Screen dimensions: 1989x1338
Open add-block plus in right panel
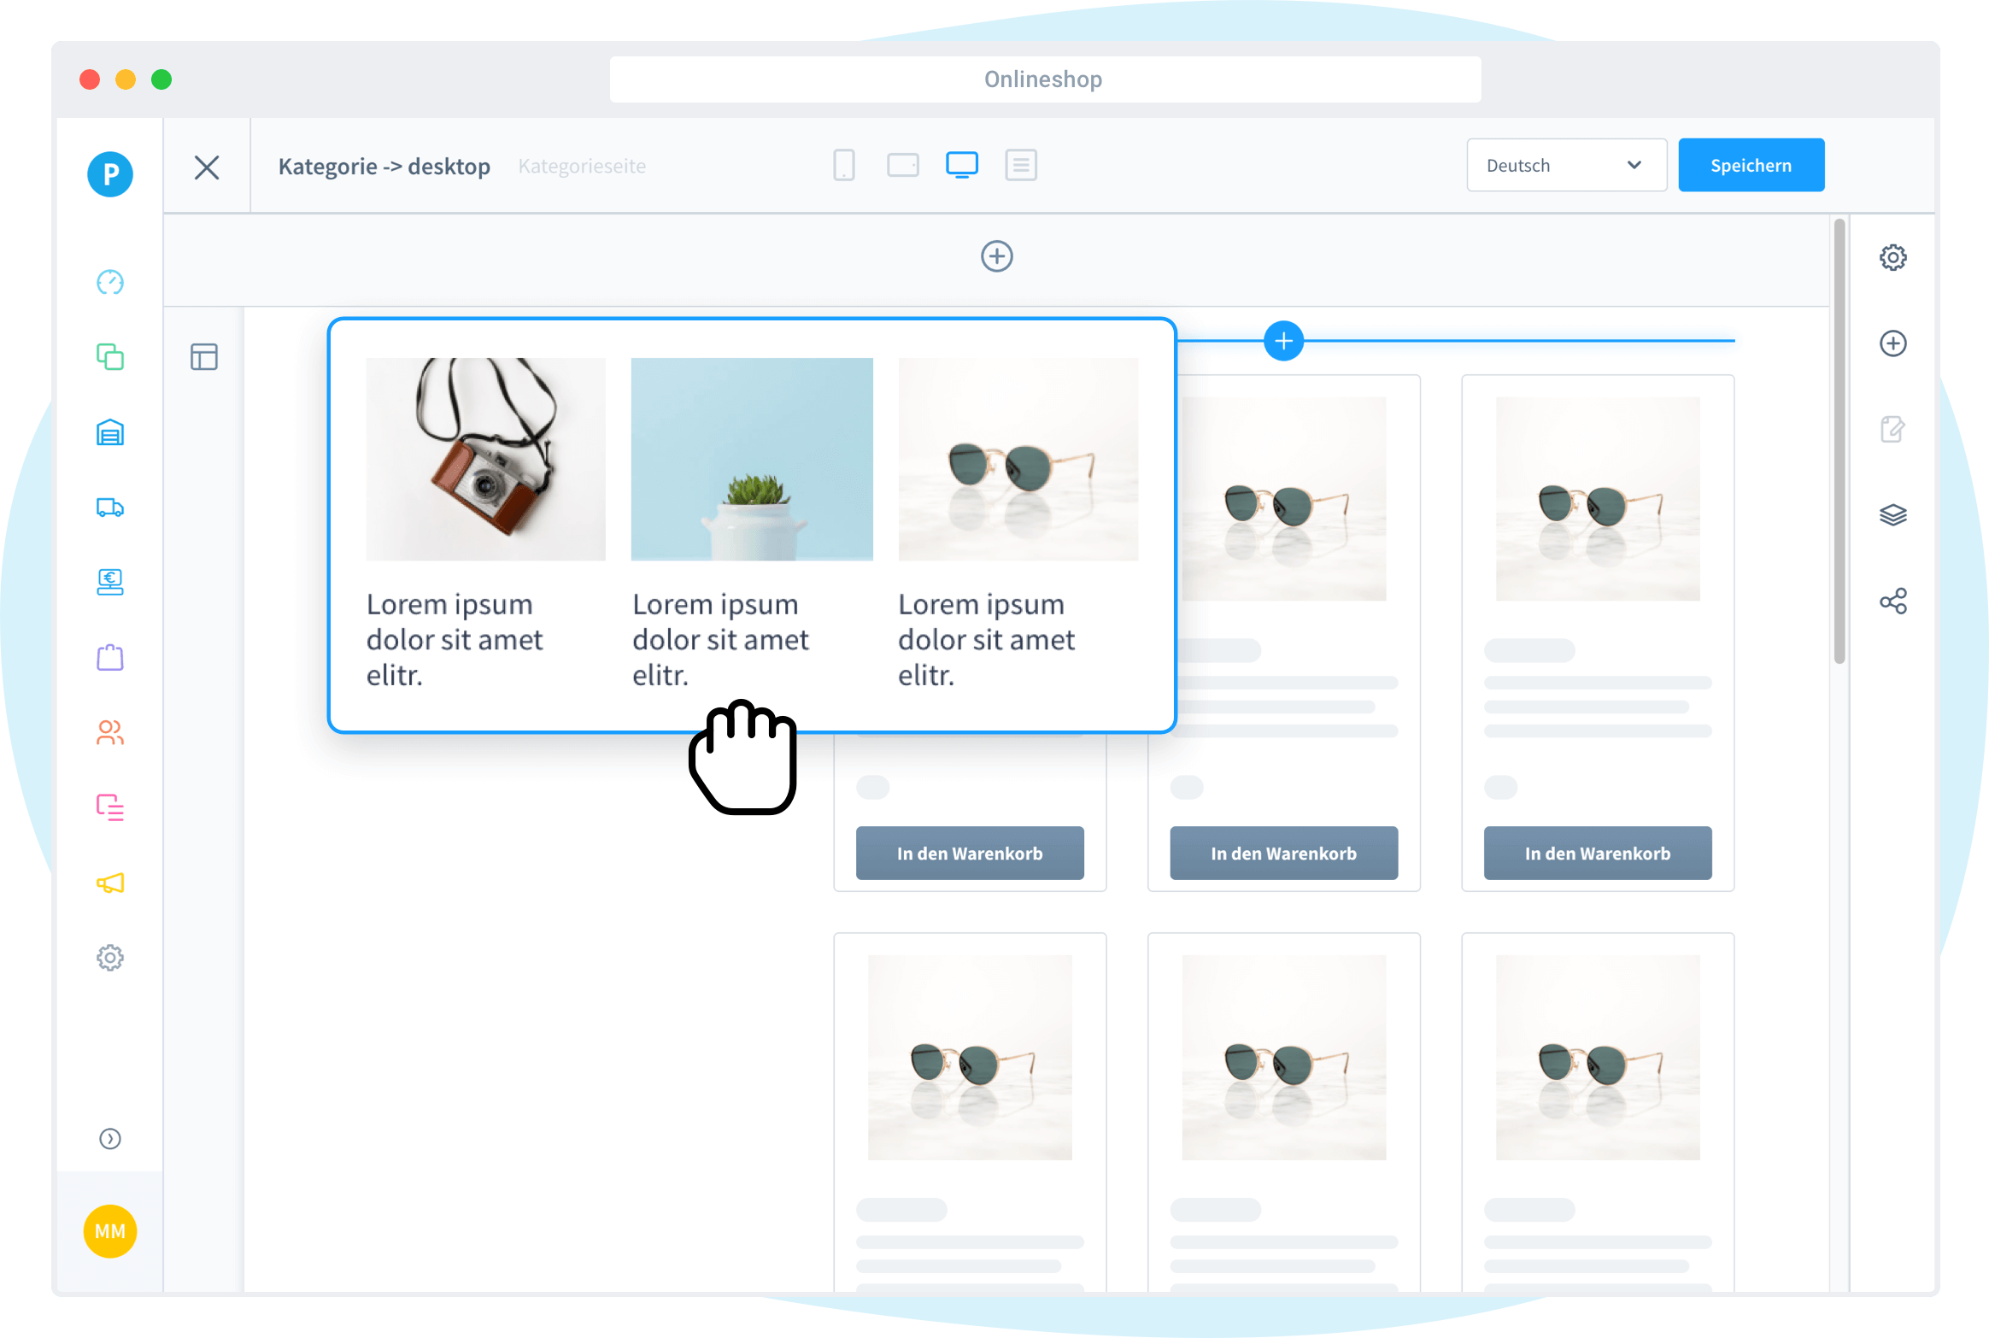click(x=1893, y=343)
